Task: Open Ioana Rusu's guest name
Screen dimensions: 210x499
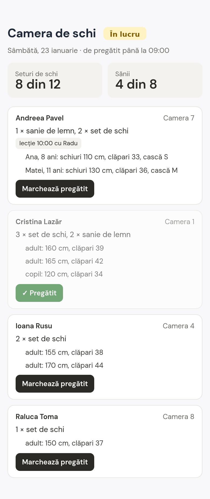Action: 34,326
